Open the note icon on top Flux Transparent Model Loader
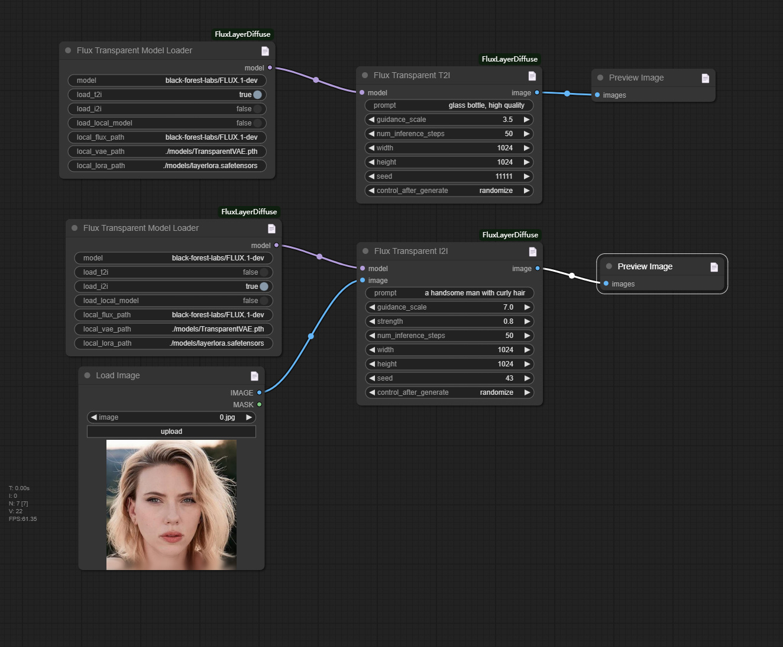 tap(265, 51)
